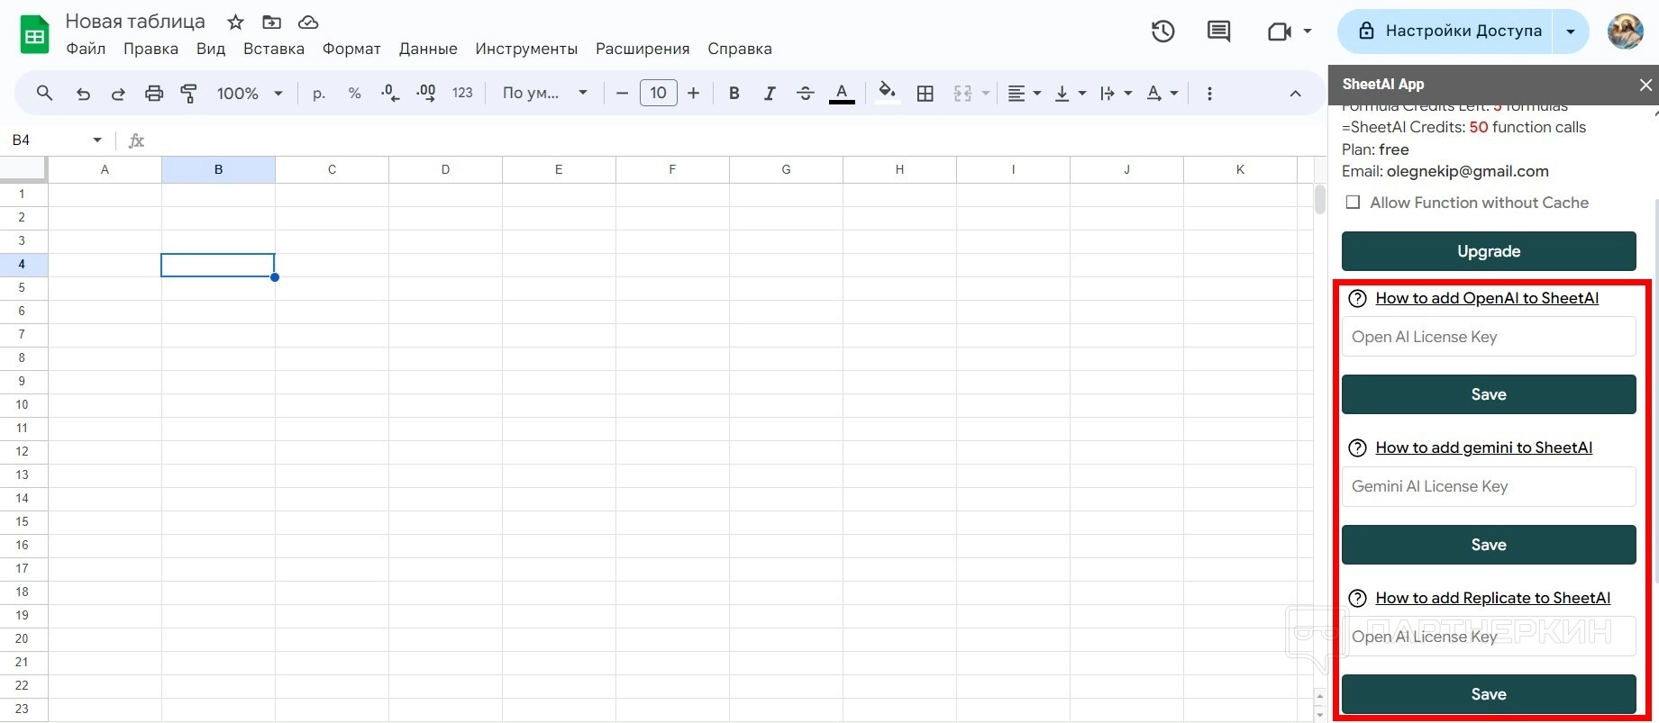
Task: Open the Вид menu
Action: tap(211, 49)
